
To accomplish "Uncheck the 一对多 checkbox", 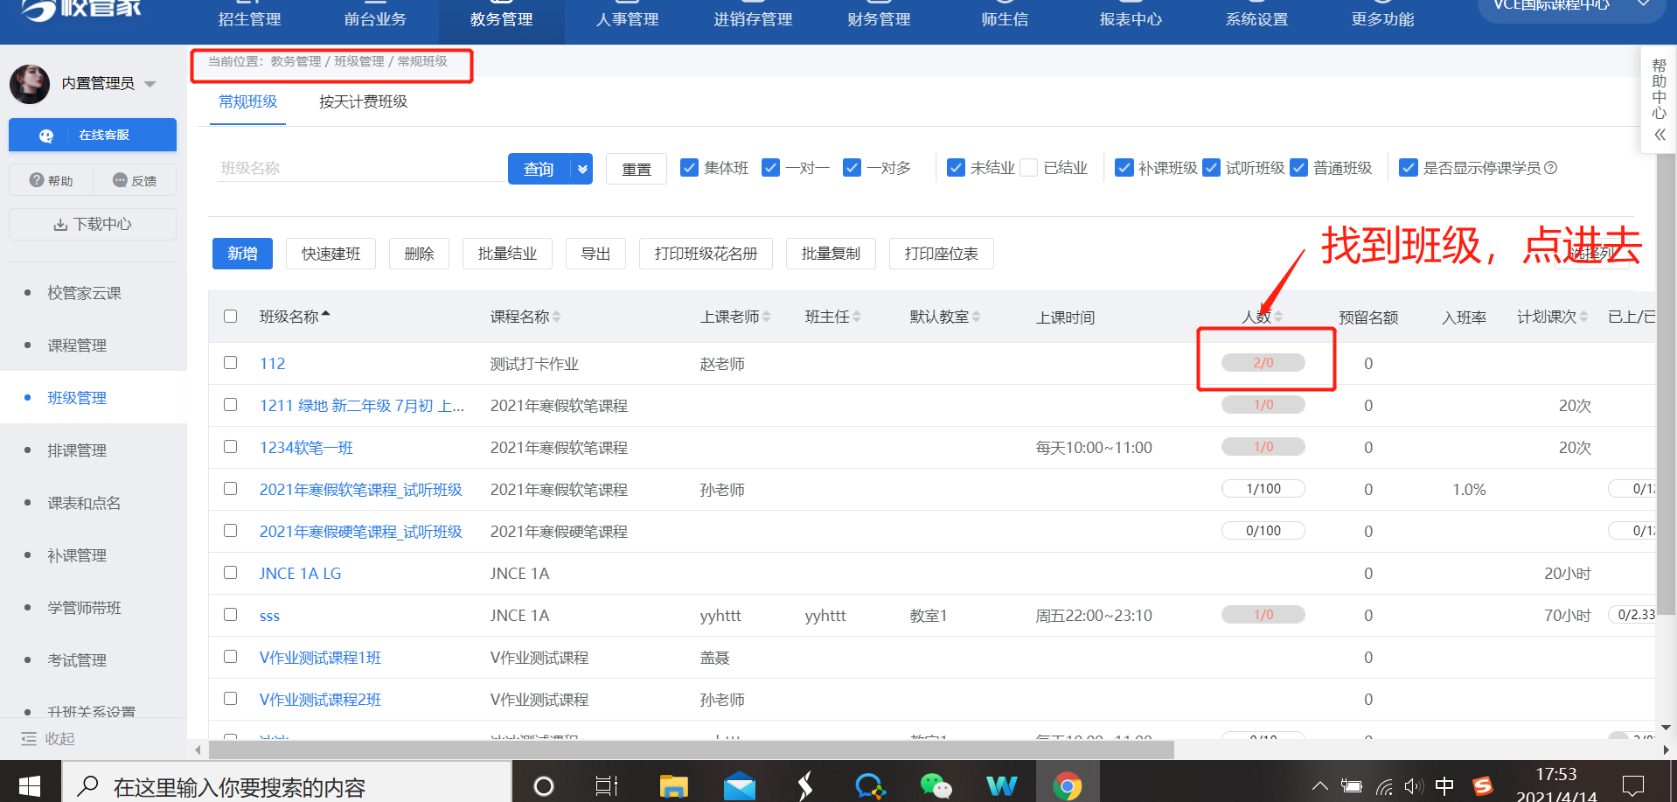I will click(x=852, y=167).
